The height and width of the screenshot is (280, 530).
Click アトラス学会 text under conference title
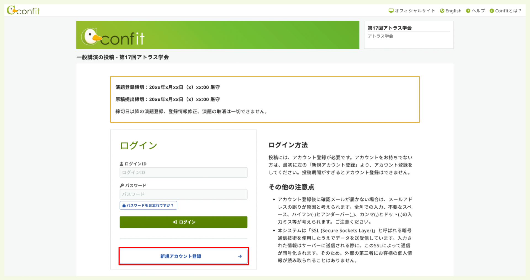coord(380,36)
